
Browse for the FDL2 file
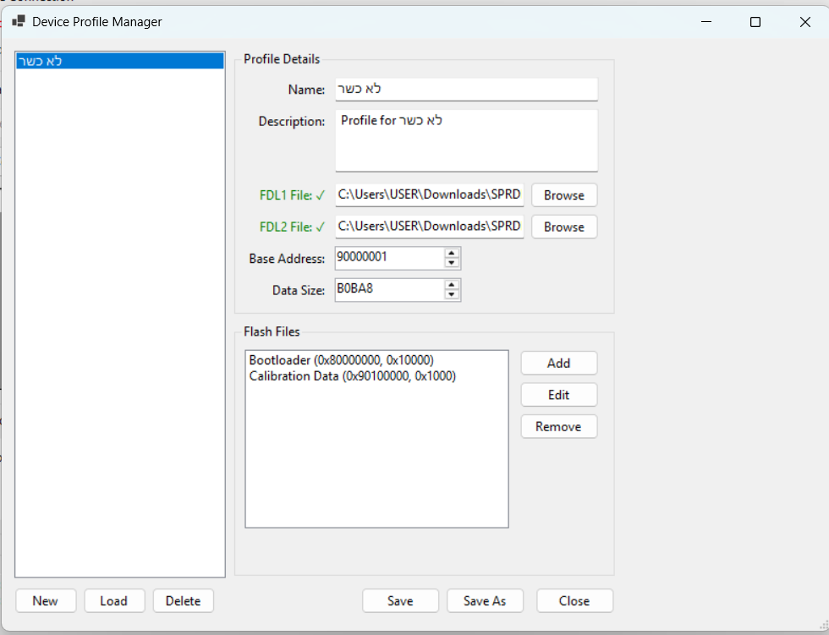[563, 227]
